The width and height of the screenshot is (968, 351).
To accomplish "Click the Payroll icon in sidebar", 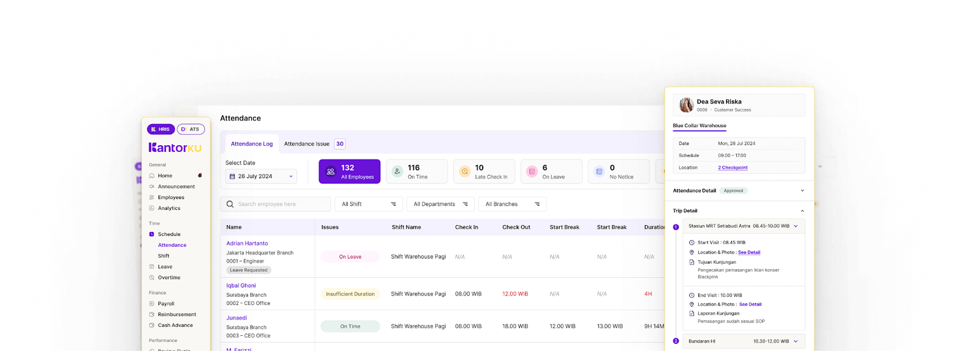I will (x=152, y=304).
